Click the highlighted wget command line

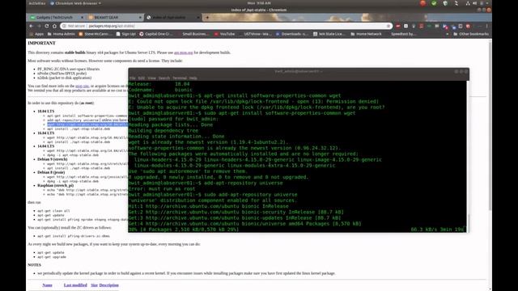pyautogui.click(x=87, y=124)
